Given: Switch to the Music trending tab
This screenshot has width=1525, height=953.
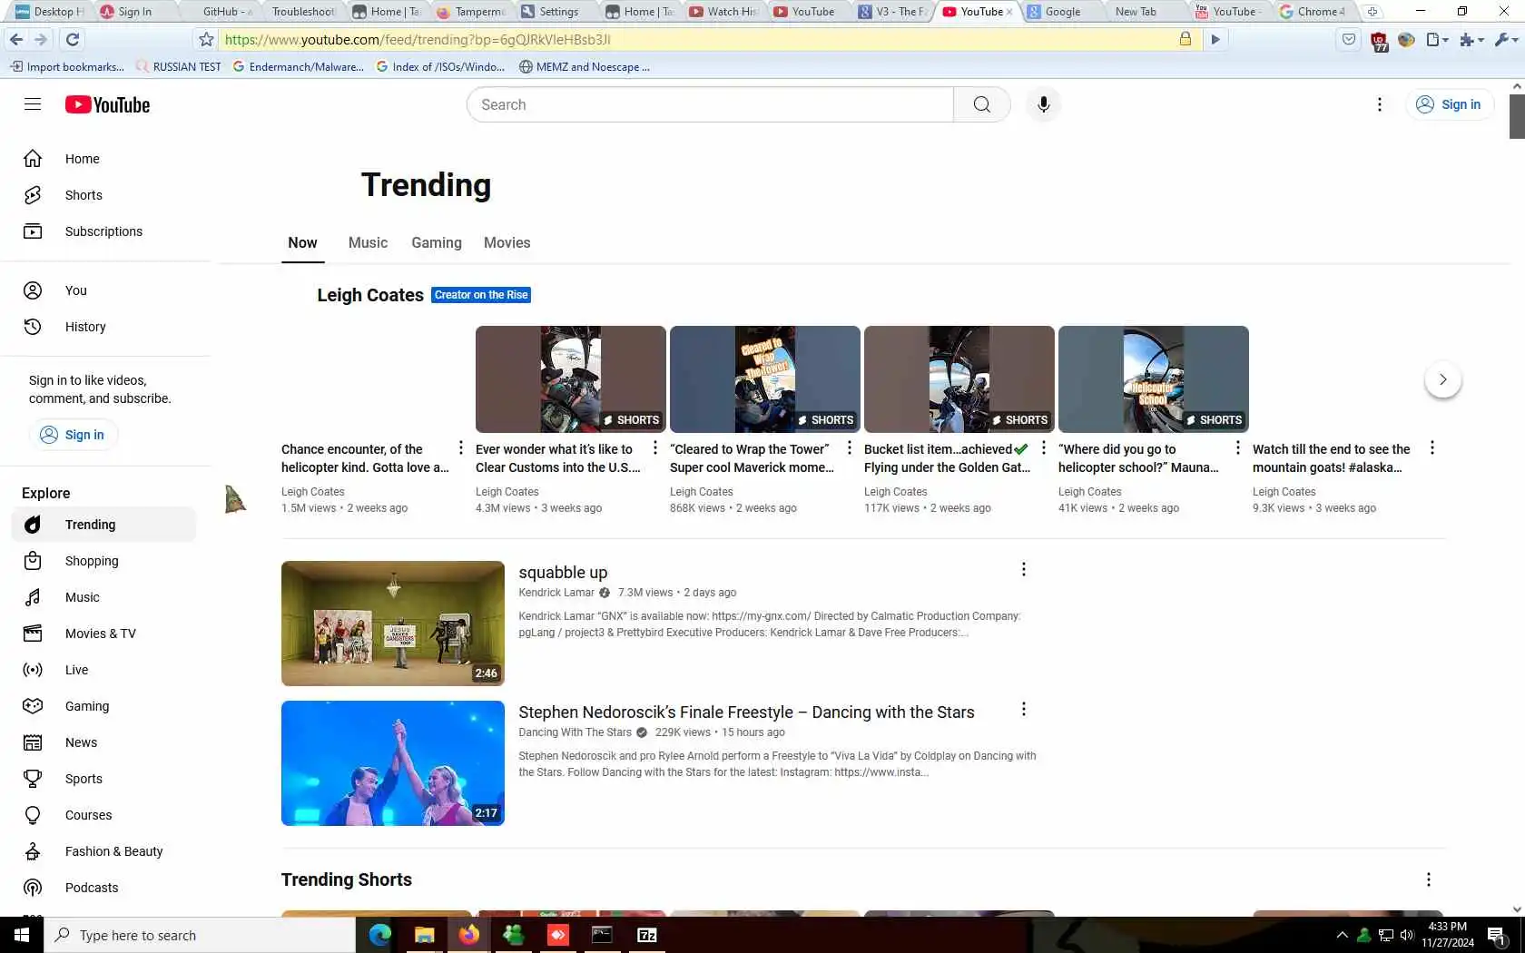Looking at the screenshot, I should point(368,243).
